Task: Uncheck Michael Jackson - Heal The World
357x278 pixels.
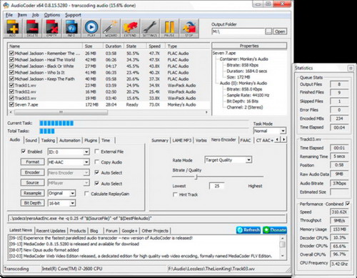Action: tap(11, 59)
